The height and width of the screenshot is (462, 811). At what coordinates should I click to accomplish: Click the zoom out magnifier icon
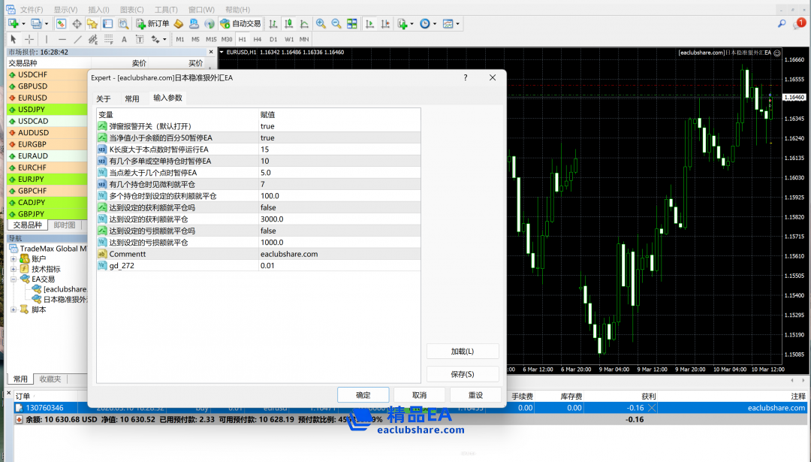click(336, 24)
